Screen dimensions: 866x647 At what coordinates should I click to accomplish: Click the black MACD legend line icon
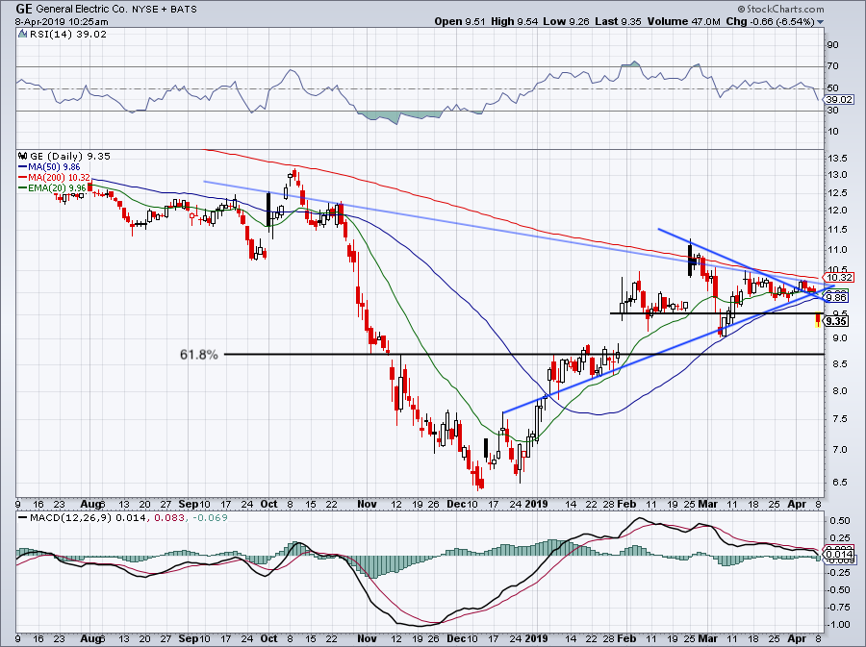[22, 518]
